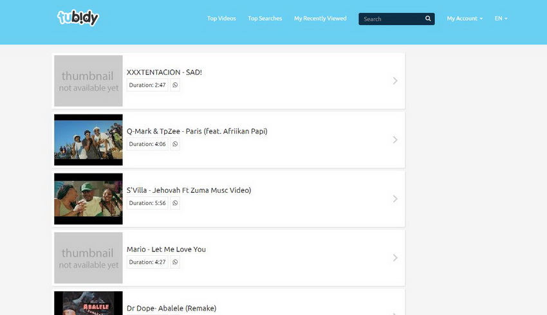
Task: Click XXXTENTACION SAD! placeholder thumbnail
Action: click(x=88, y=81)
